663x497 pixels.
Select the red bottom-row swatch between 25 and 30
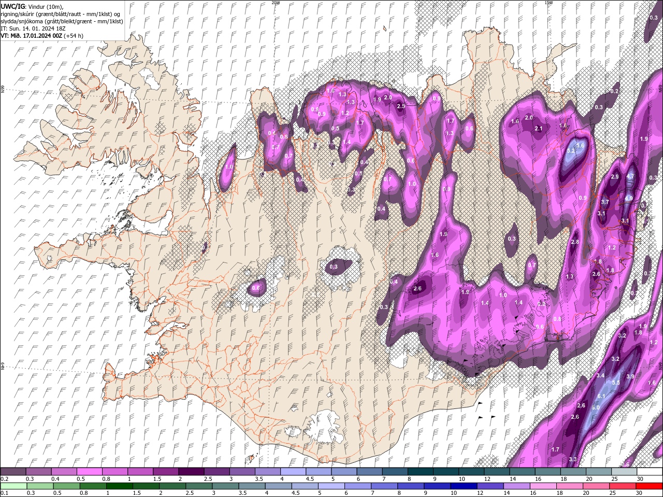tap(624, 486)
